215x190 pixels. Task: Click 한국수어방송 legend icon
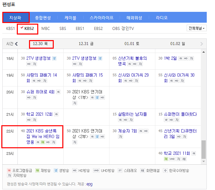coord(165,171)
